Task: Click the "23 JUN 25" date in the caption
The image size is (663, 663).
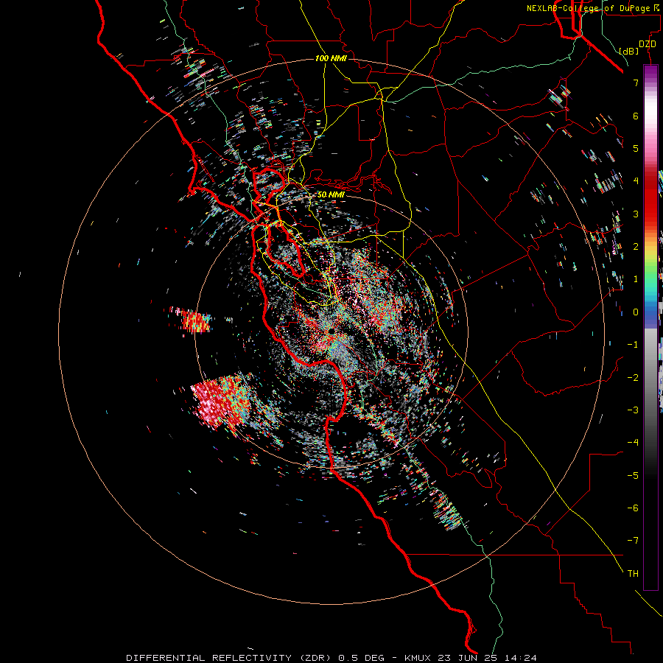Action: [466, 658]
